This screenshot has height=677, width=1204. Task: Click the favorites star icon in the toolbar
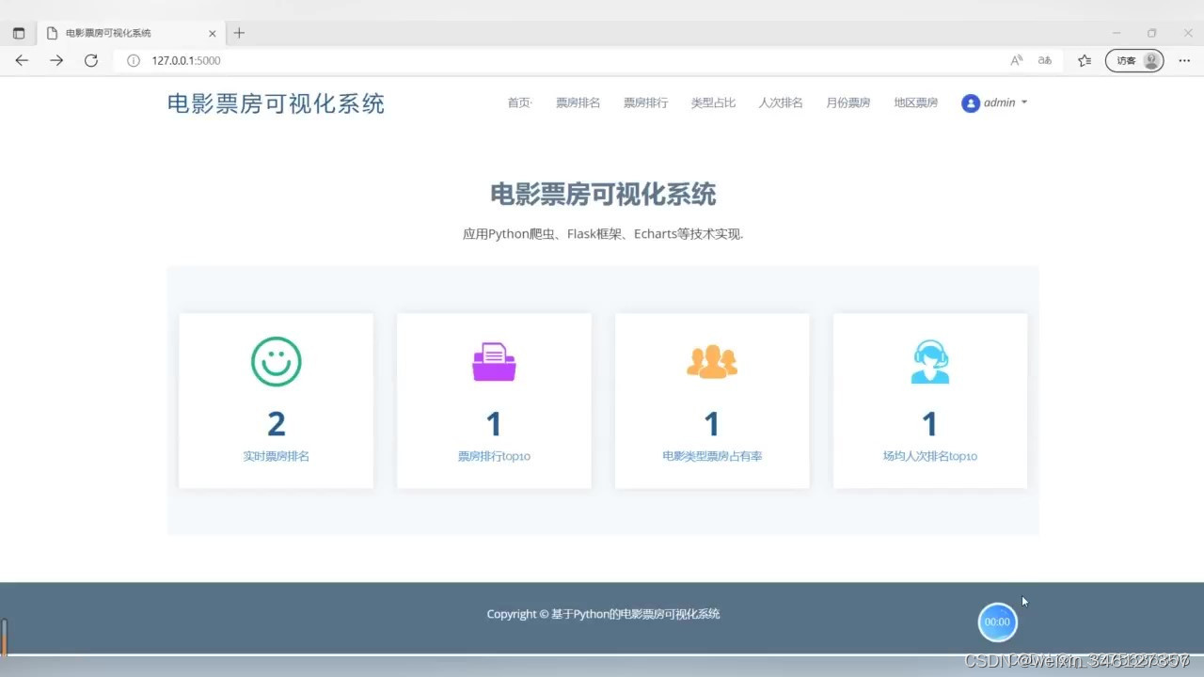tap(1084, 59)
